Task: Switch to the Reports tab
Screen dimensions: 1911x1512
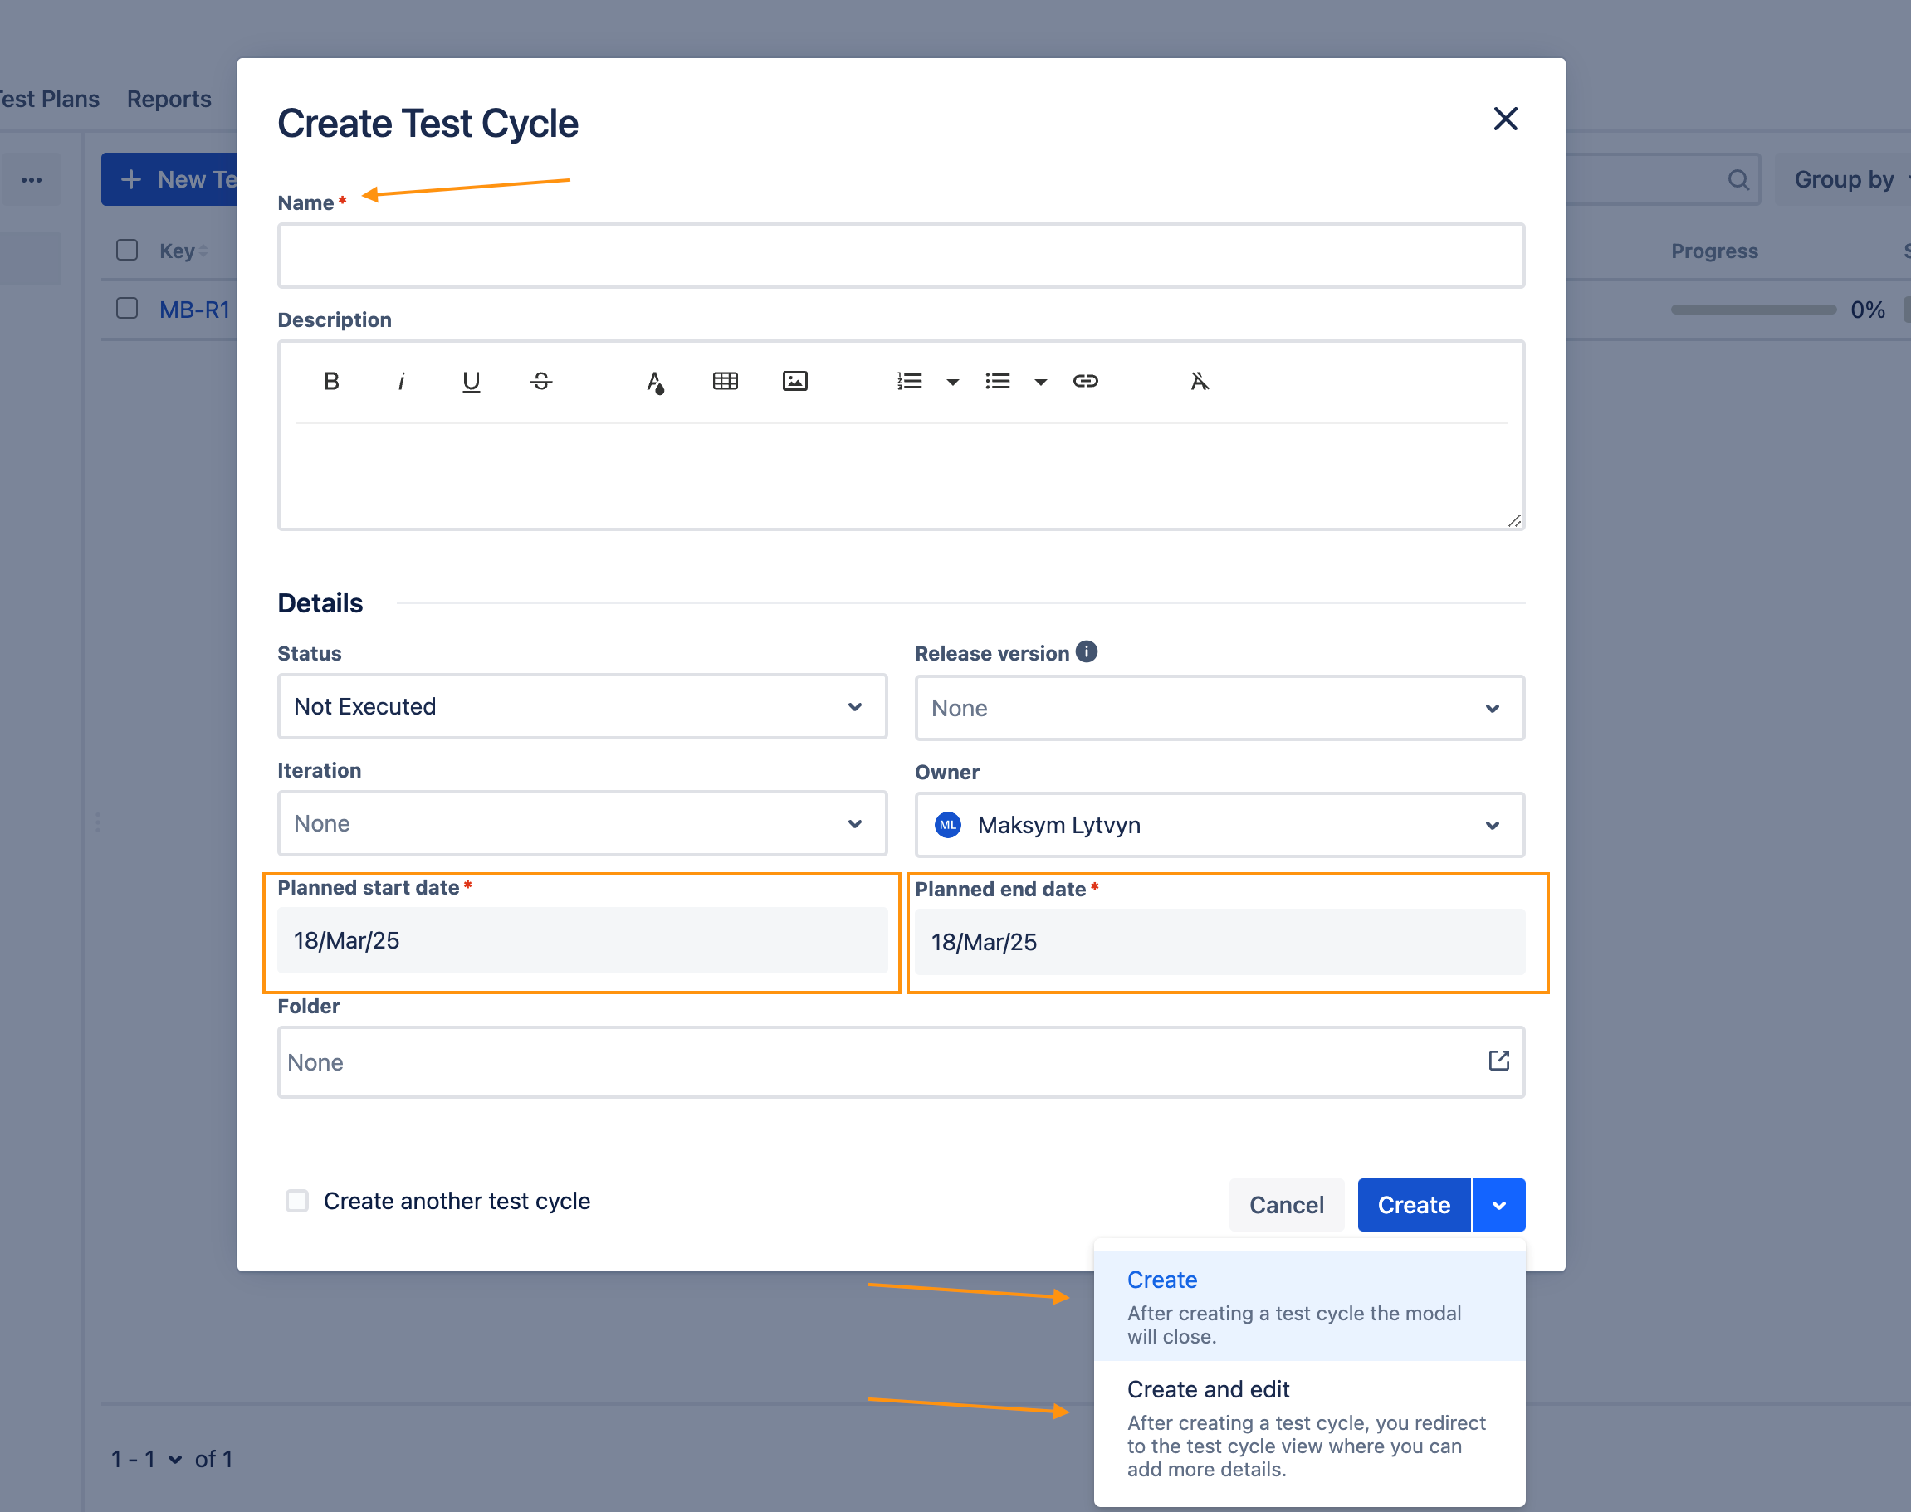Action: tap(169, 99)
